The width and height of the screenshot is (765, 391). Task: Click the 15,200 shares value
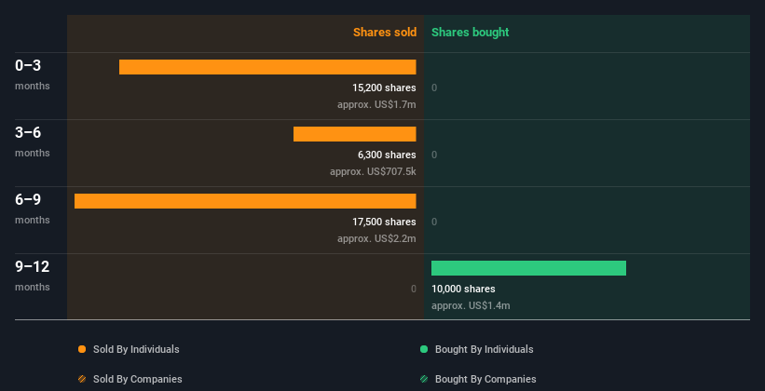(x=384, y=88)
